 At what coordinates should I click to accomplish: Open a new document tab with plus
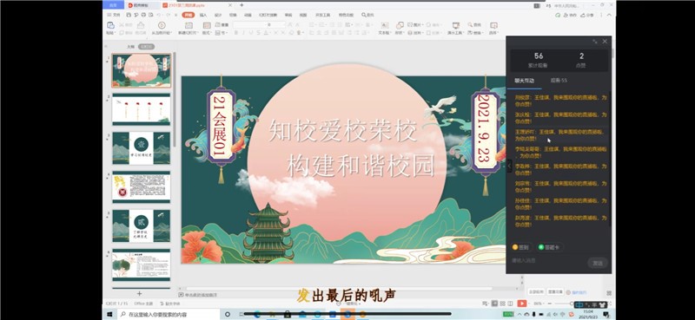click(242, 5)
